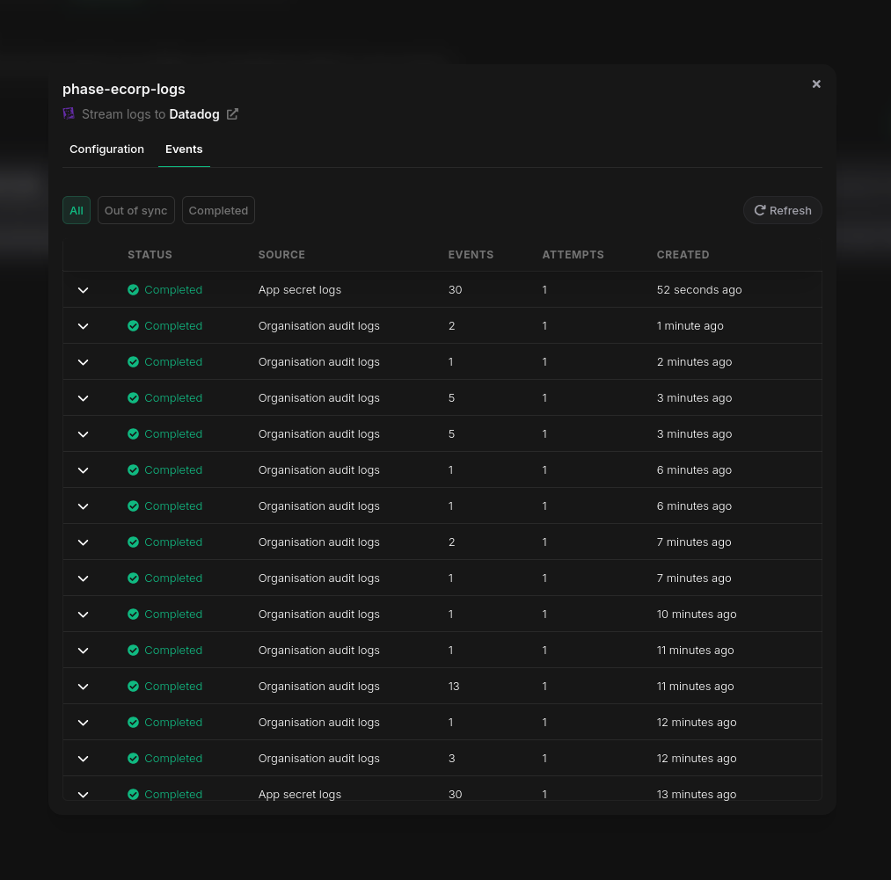Click '2 minutes ago' timestamp
The image size is (891, 880).
pos(694,362)
